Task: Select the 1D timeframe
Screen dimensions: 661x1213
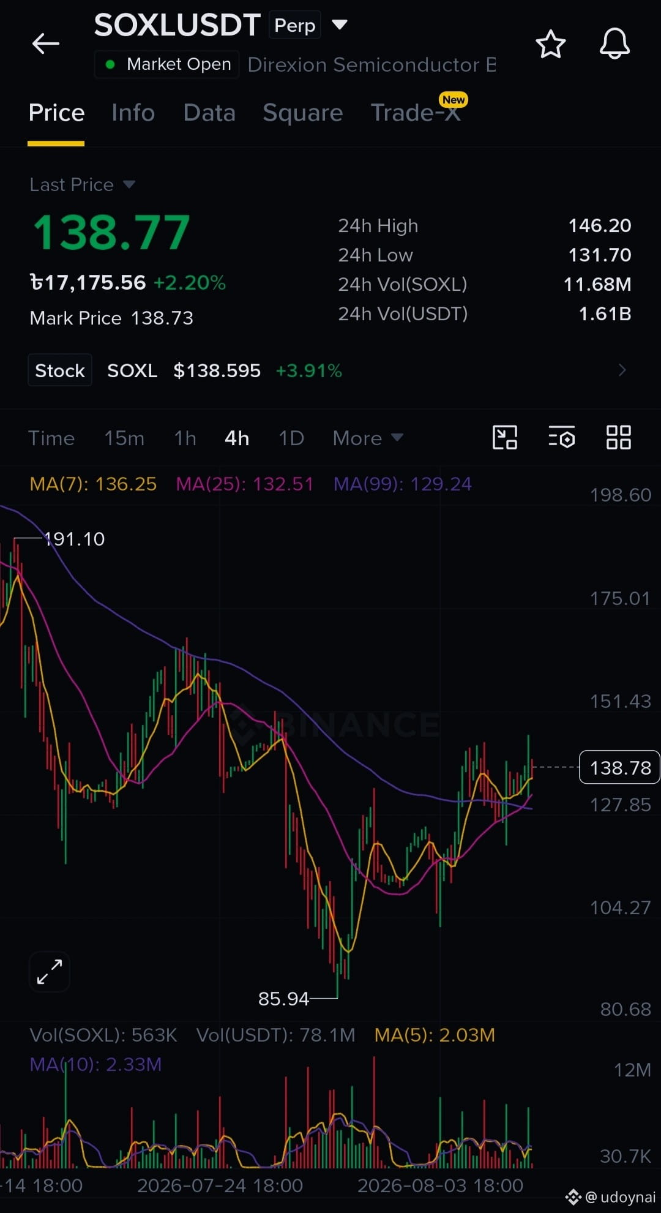Action: click(291, 438)
